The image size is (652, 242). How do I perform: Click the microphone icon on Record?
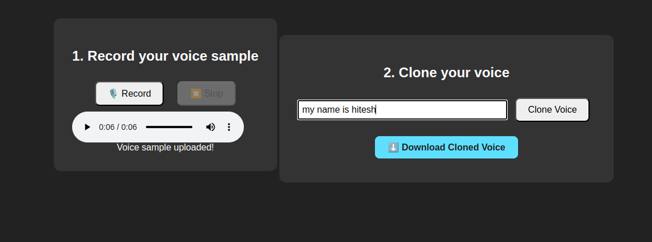coord(113,94)
